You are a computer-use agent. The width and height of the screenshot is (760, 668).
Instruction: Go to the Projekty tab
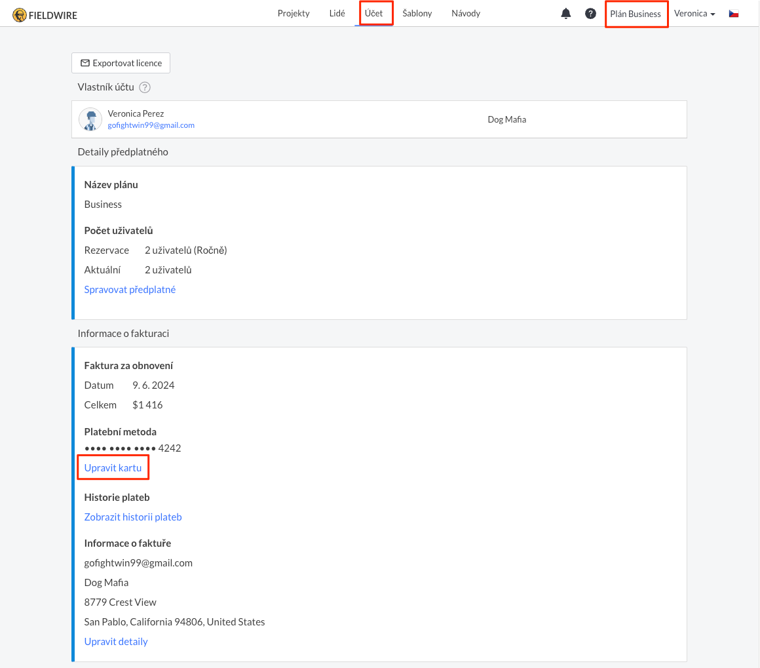(x=294, y=14)
